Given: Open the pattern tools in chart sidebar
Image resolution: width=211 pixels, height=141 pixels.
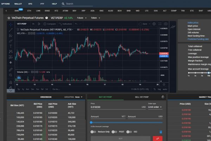Looking at the screenshot, I should point(11,51).
